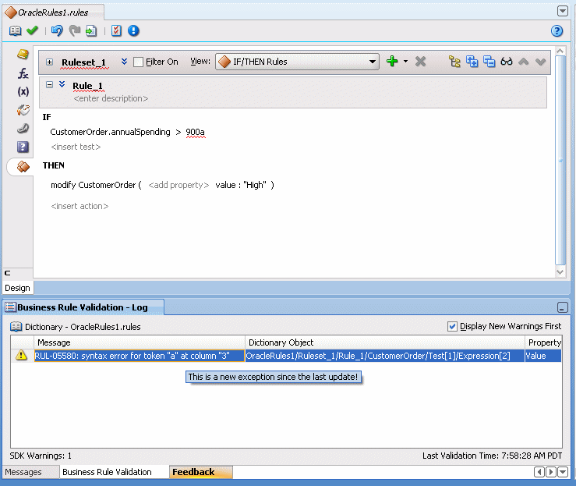
Task: Click the Message column header
Action: tap(140, 342)
